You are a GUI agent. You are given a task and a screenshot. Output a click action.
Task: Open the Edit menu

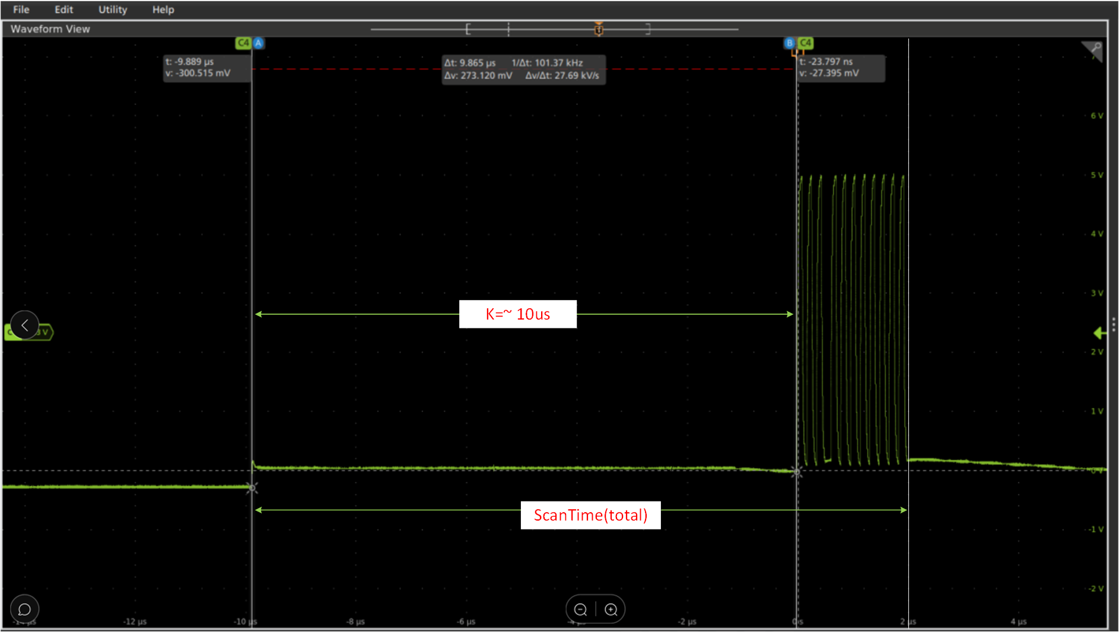[63, 9]
